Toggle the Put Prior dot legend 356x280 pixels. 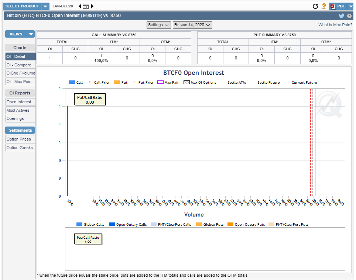(x=134, y=82)
